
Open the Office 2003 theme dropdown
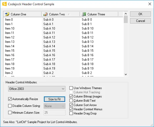click(37, 89)
